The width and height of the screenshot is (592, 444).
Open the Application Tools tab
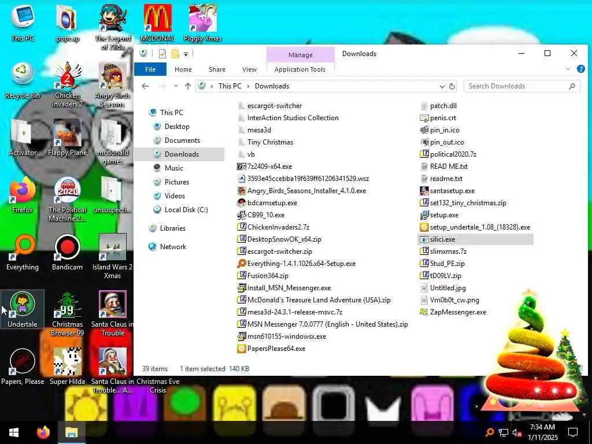[300, 69]
